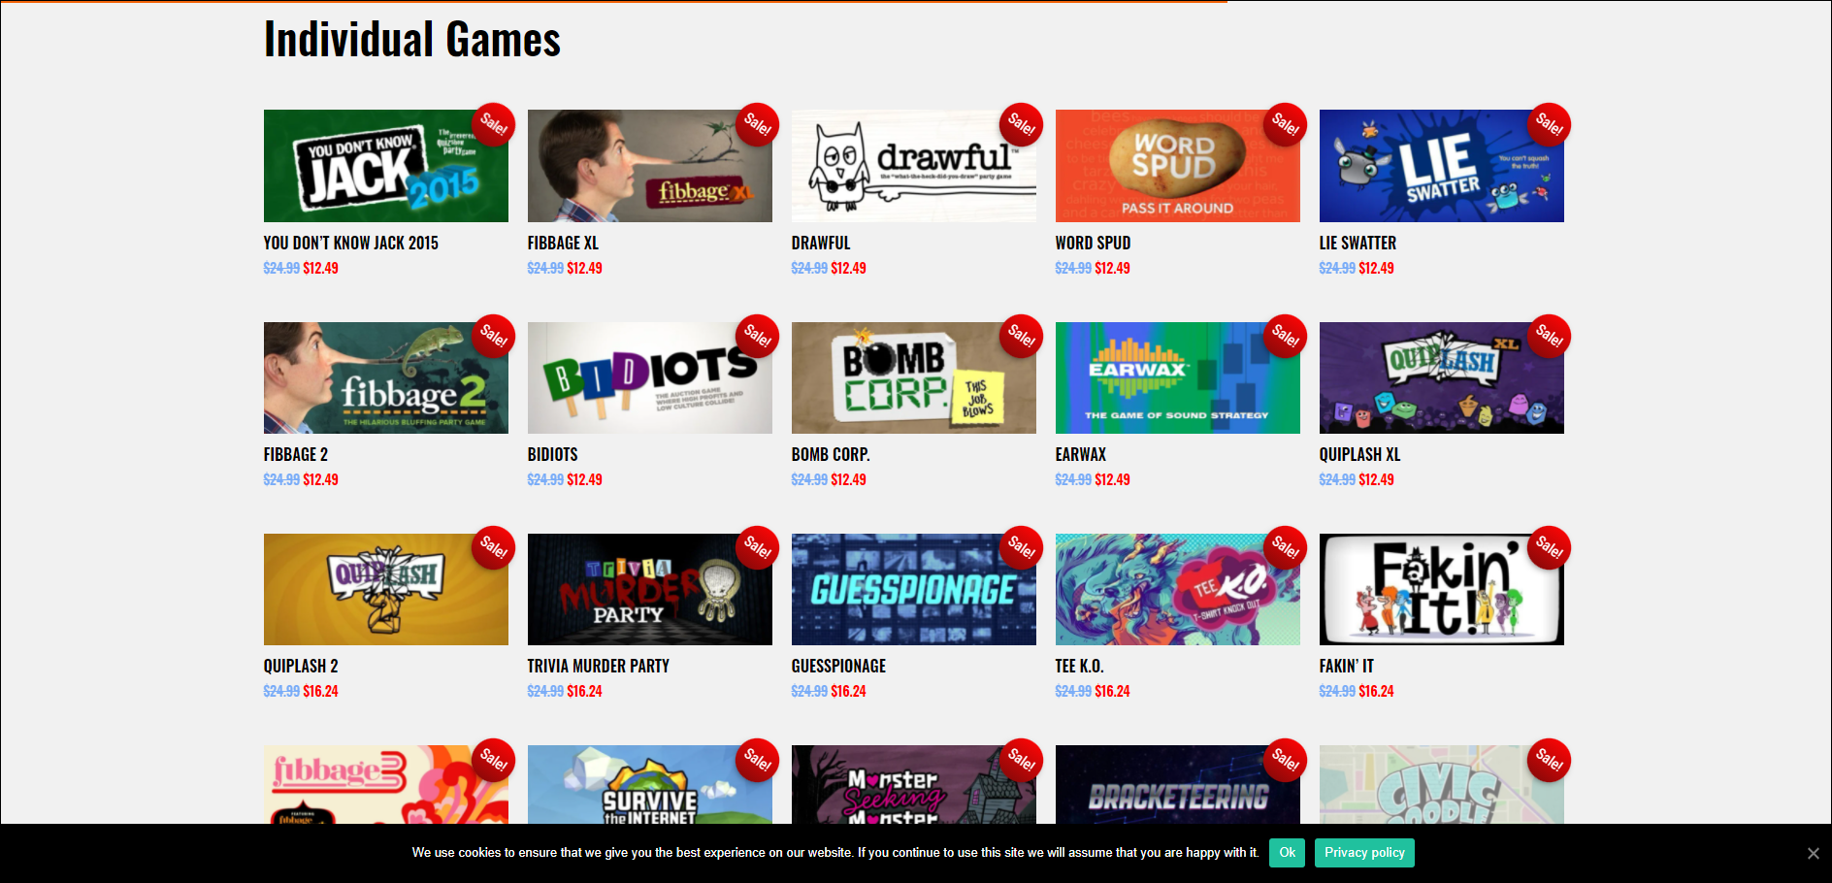This screenshot has width=1832, height=883.
Task: Click Guesspionage $16.24 sale price
Action: (x=848, y=691)
